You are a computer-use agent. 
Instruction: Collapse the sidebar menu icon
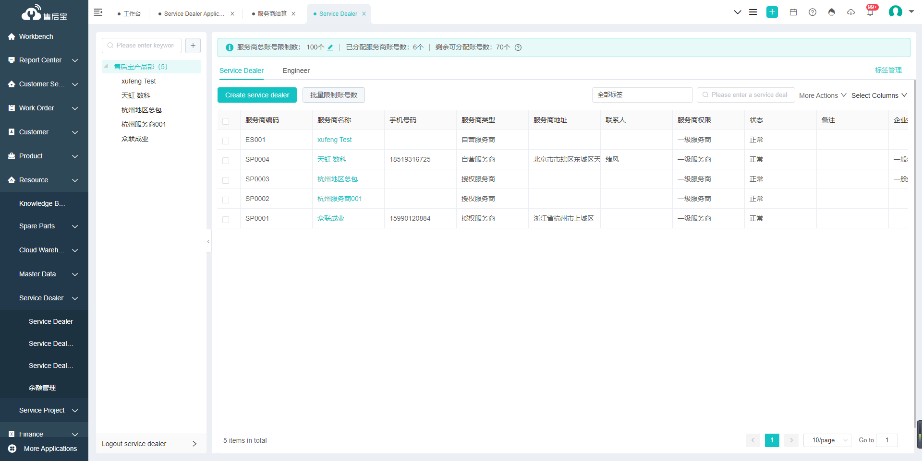(x=98, y=12)
